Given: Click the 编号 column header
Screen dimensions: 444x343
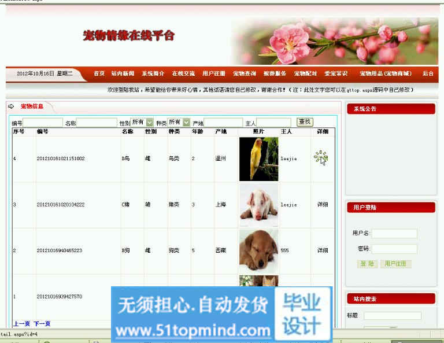Looking at the screenshot, I should 42,131.
